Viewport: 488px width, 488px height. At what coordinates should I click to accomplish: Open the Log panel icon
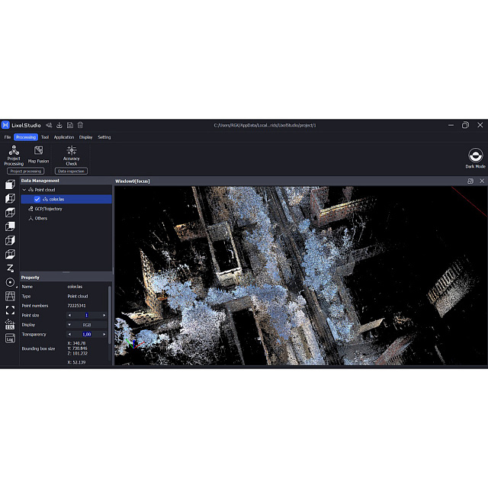point(10,339)
